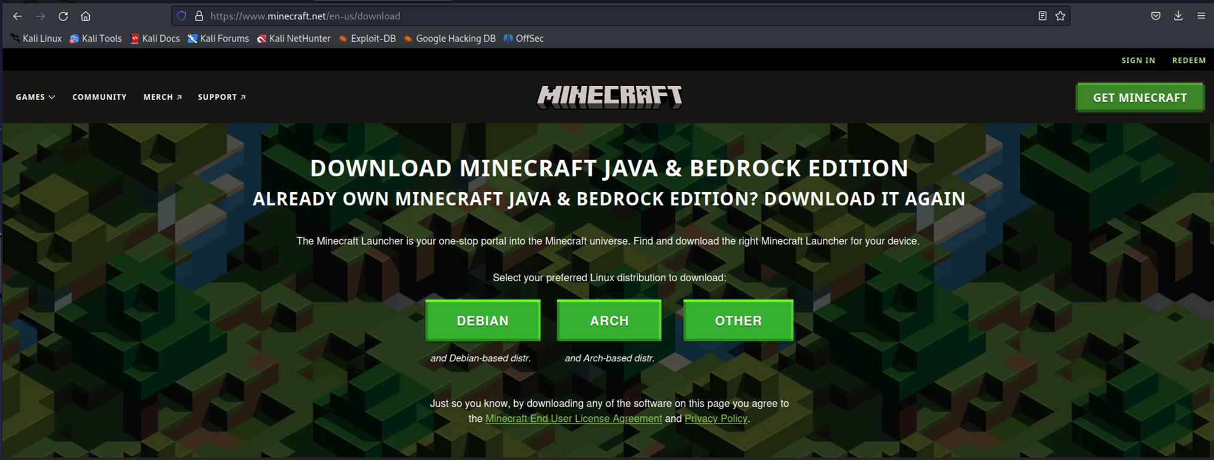The height and width of the screenshot is (460, 1214).
Task: Click the Download Minecraft Java & Bedrock heading
Action: pos(609,168)
